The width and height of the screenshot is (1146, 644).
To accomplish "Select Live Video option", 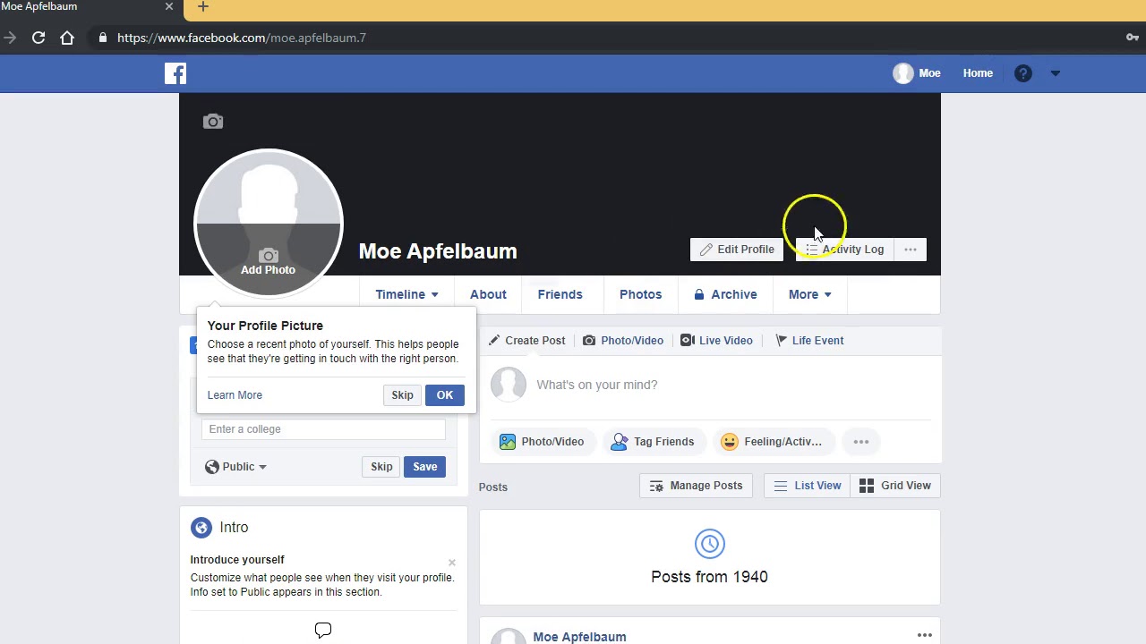I will tap(716, 341).
